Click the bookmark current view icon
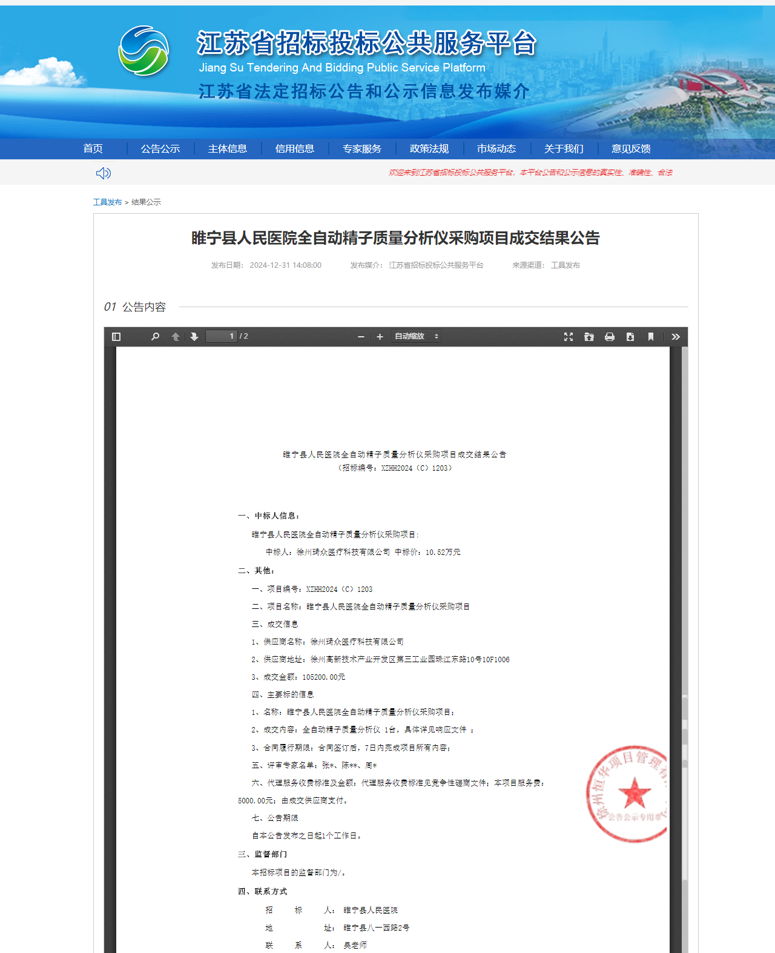 [x=651, y=337]
